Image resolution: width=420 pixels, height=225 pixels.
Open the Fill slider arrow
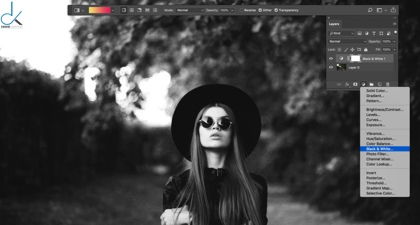[395, 49]
